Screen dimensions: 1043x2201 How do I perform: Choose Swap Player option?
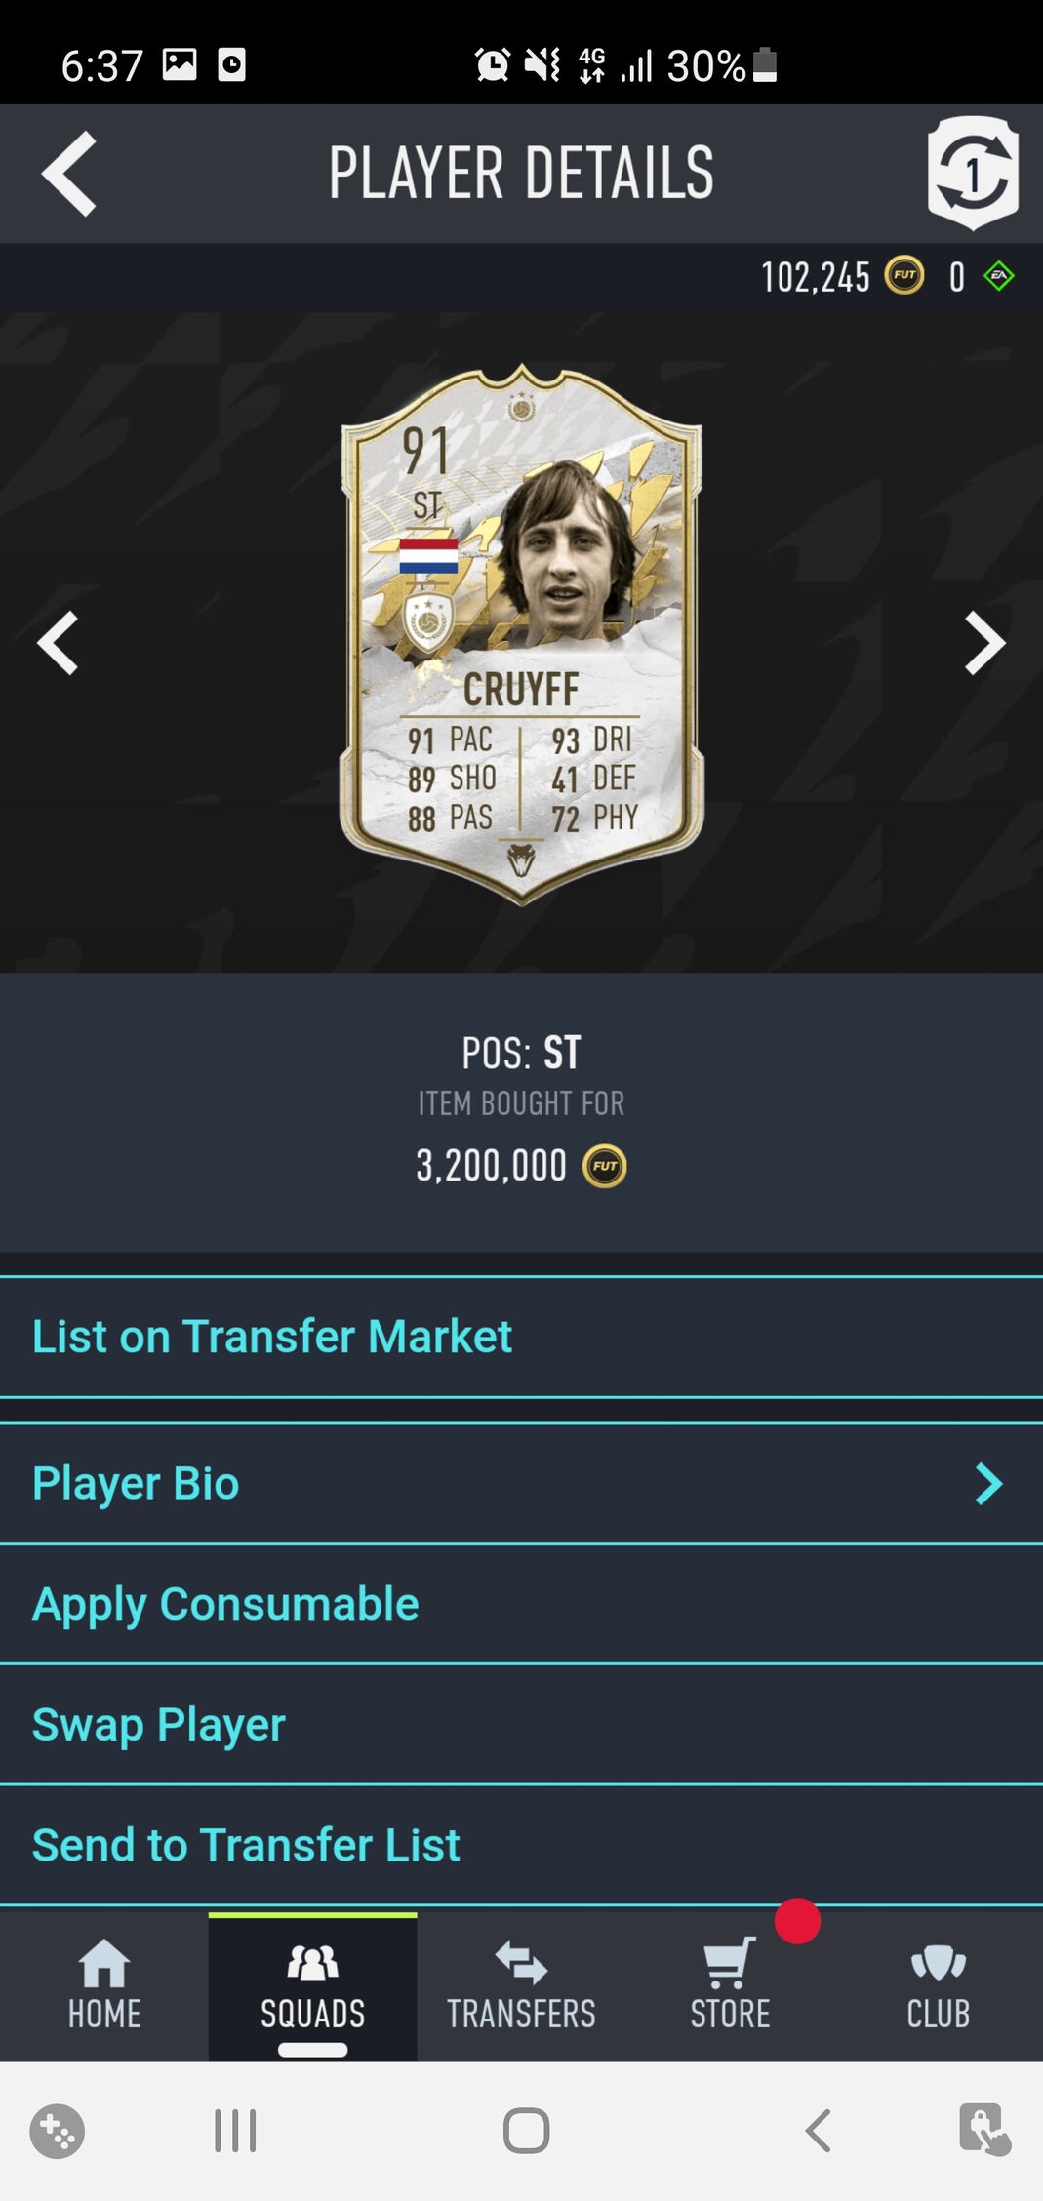click(x=521, y=1725)
